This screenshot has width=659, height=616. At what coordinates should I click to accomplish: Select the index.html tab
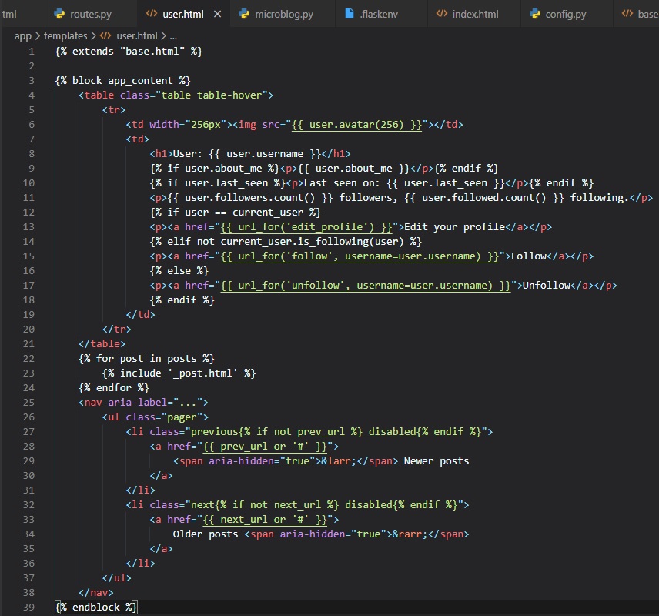475,15
